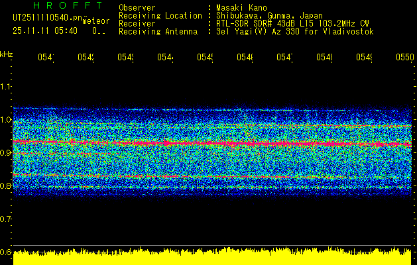Click the 0550 time marker
This screenshot has width=417, height=265.
pyautogui.click(x=404, y=58)
